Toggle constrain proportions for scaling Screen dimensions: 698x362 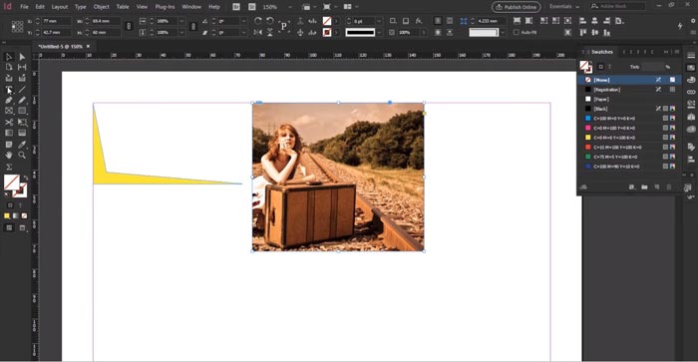click(x=192, y=27)
